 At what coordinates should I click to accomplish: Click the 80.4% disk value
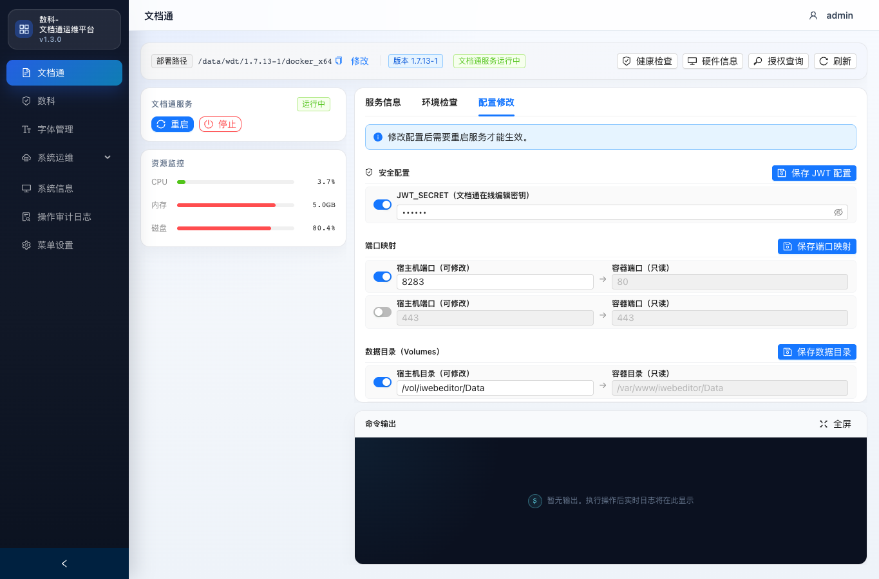point(324,228)
